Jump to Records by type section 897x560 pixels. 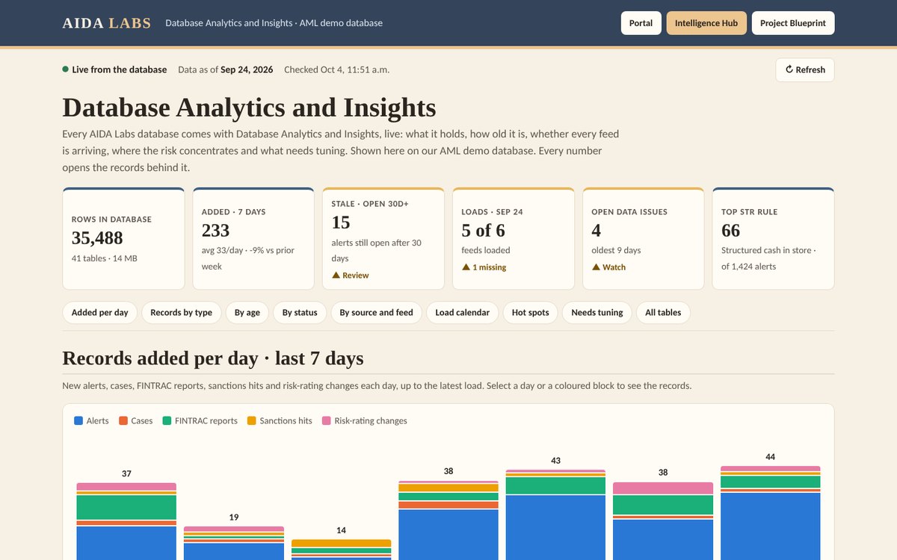[182, 313]
